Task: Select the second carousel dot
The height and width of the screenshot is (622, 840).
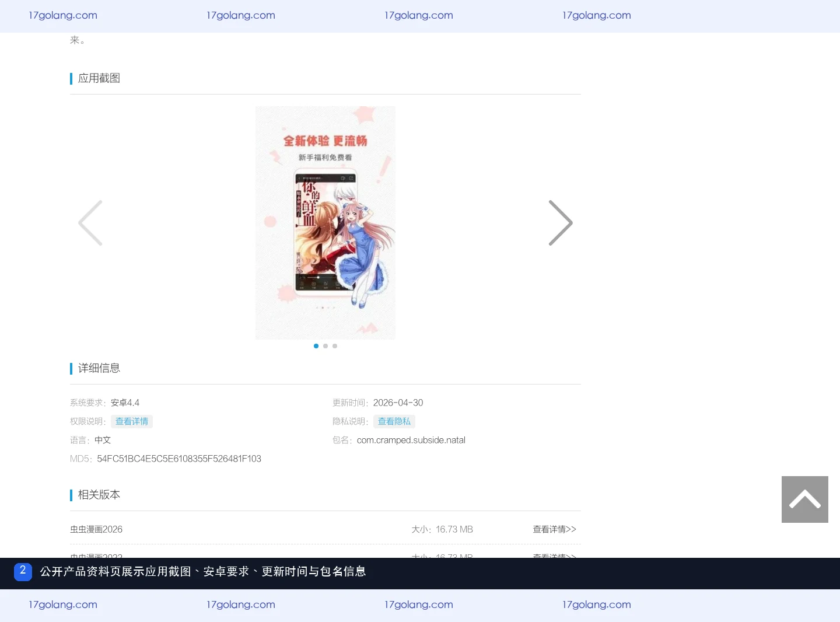Action: 325,346
